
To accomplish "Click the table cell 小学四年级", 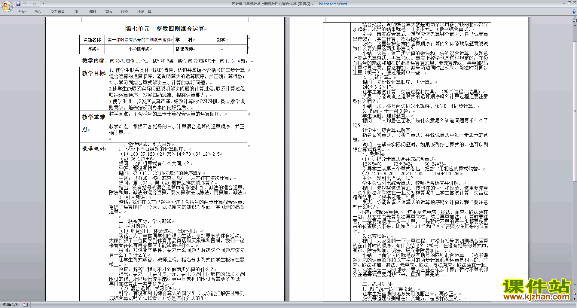I will 139,49.
